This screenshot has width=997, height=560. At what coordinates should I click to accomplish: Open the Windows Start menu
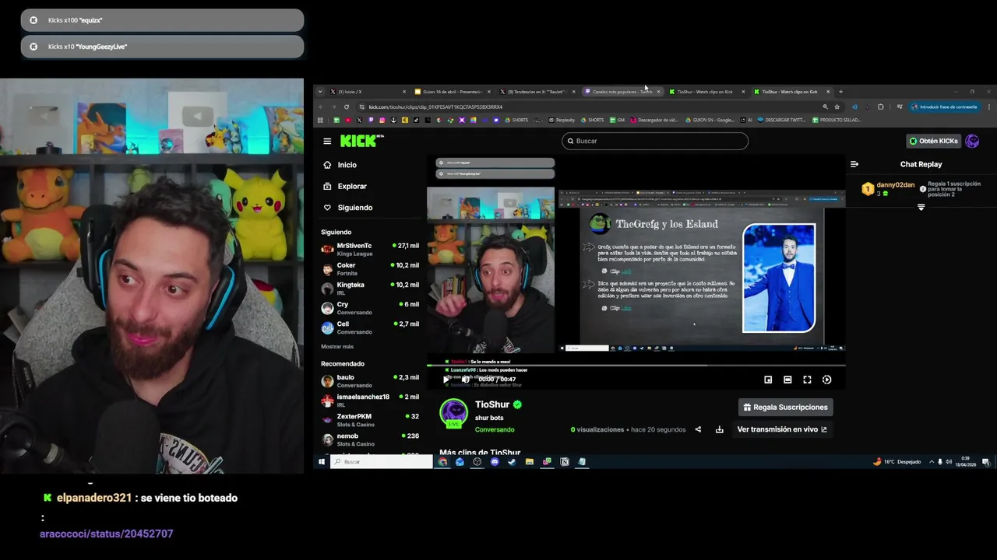(x=321, y=462)
